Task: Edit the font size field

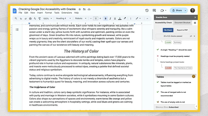Action: coord(96,18)
